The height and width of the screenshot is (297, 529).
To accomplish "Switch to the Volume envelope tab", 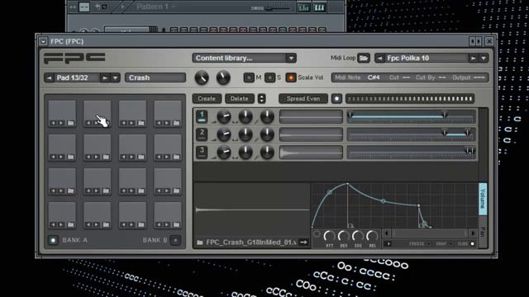I will pyautogui.click(x=483, y=199).
